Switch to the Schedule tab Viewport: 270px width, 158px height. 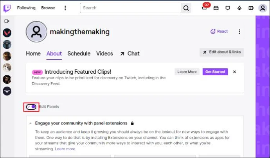coord(79,53)
